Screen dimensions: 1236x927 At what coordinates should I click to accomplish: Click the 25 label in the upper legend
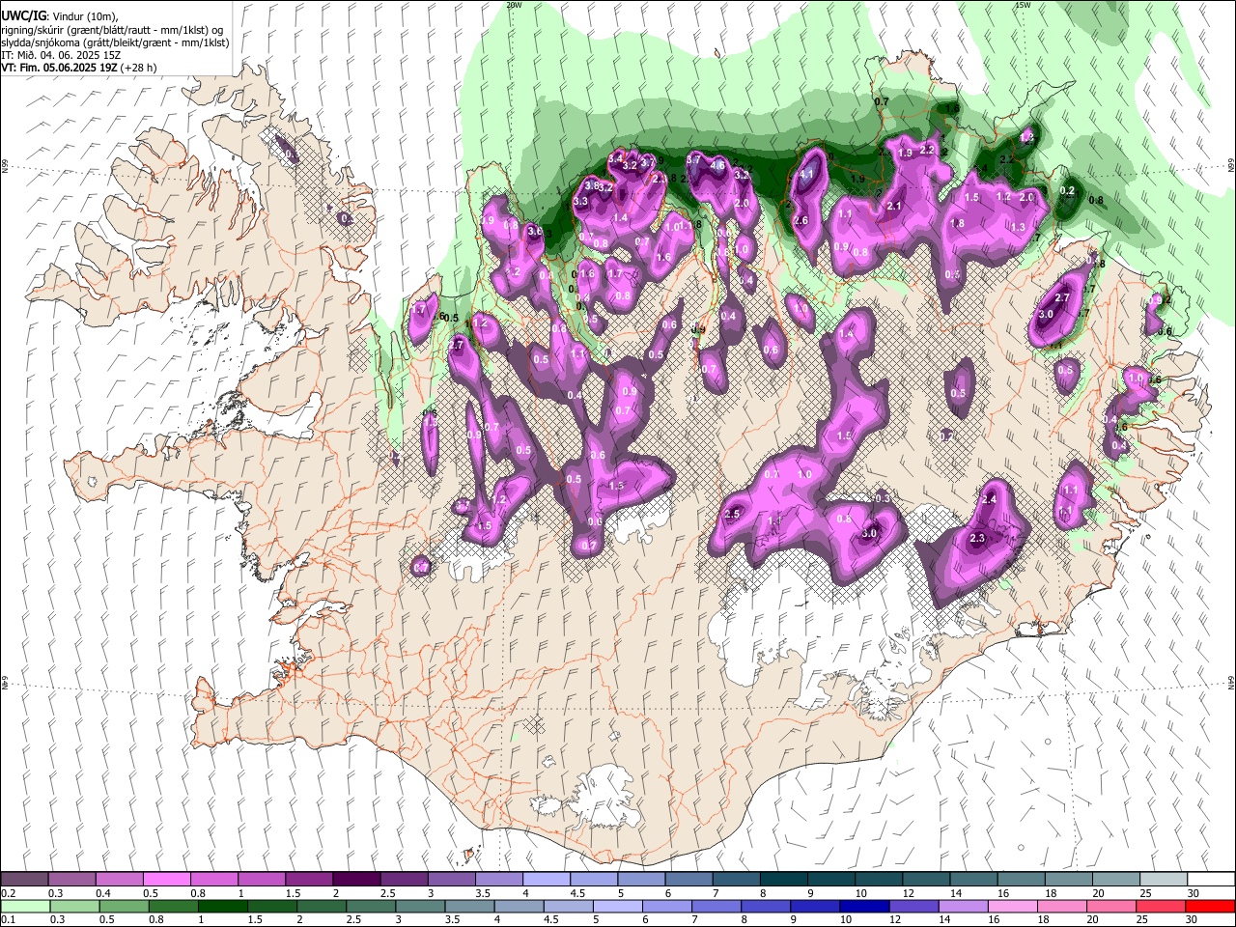pos(1144,893)
